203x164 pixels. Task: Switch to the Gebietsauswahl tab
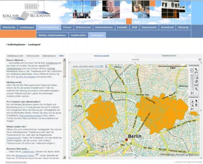coord(15,56)
